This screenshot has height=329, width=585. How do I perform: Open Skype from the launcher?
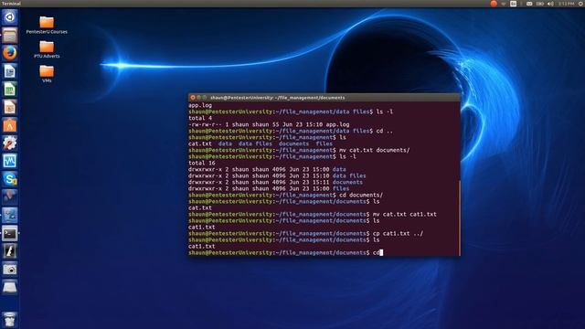[x=10, y=179]
